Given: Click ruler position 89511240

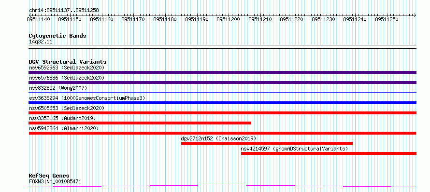Looking at the screenshot, I should click(x=355, y=19).
